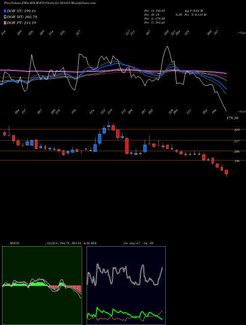Click the topmost blue candlestick near 229

click(109, 126)
